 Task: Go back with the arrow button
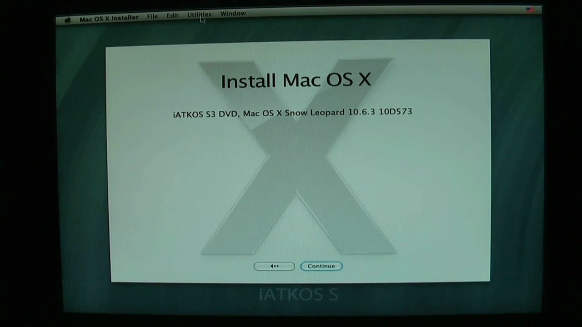[x=274, y=266]
